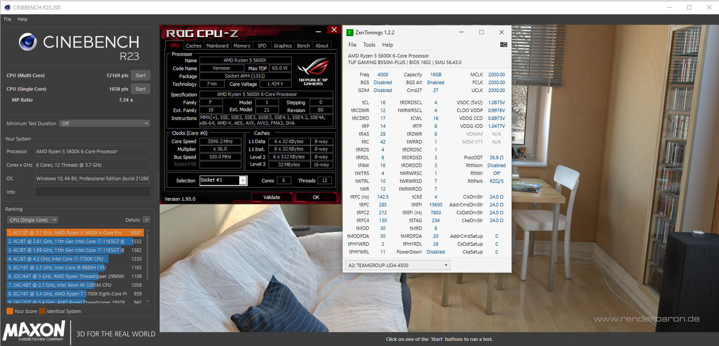Select ranking entry AMD Ryzen 5 5600X

(75, 232)
